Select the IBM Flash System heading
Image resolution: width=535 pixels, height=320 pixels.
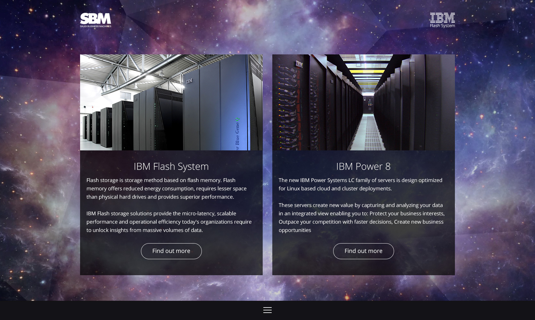click(171, 166)
